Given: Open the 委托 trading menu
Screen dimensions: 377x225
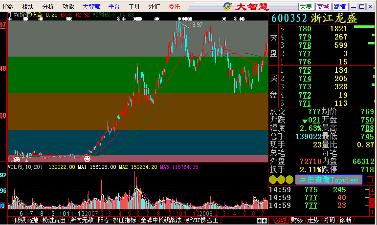Looking at the screenshot, I should [174, 6].
